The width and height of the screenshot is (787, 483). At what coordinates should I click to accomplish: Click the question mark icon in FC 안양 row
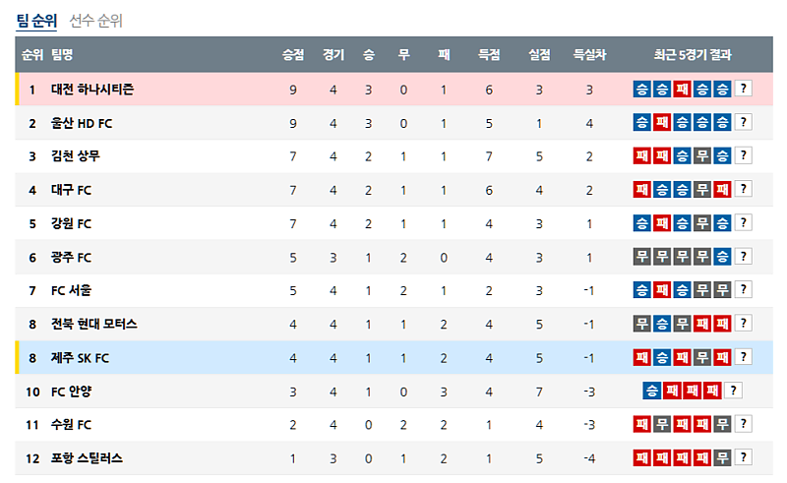click(732, 391)
